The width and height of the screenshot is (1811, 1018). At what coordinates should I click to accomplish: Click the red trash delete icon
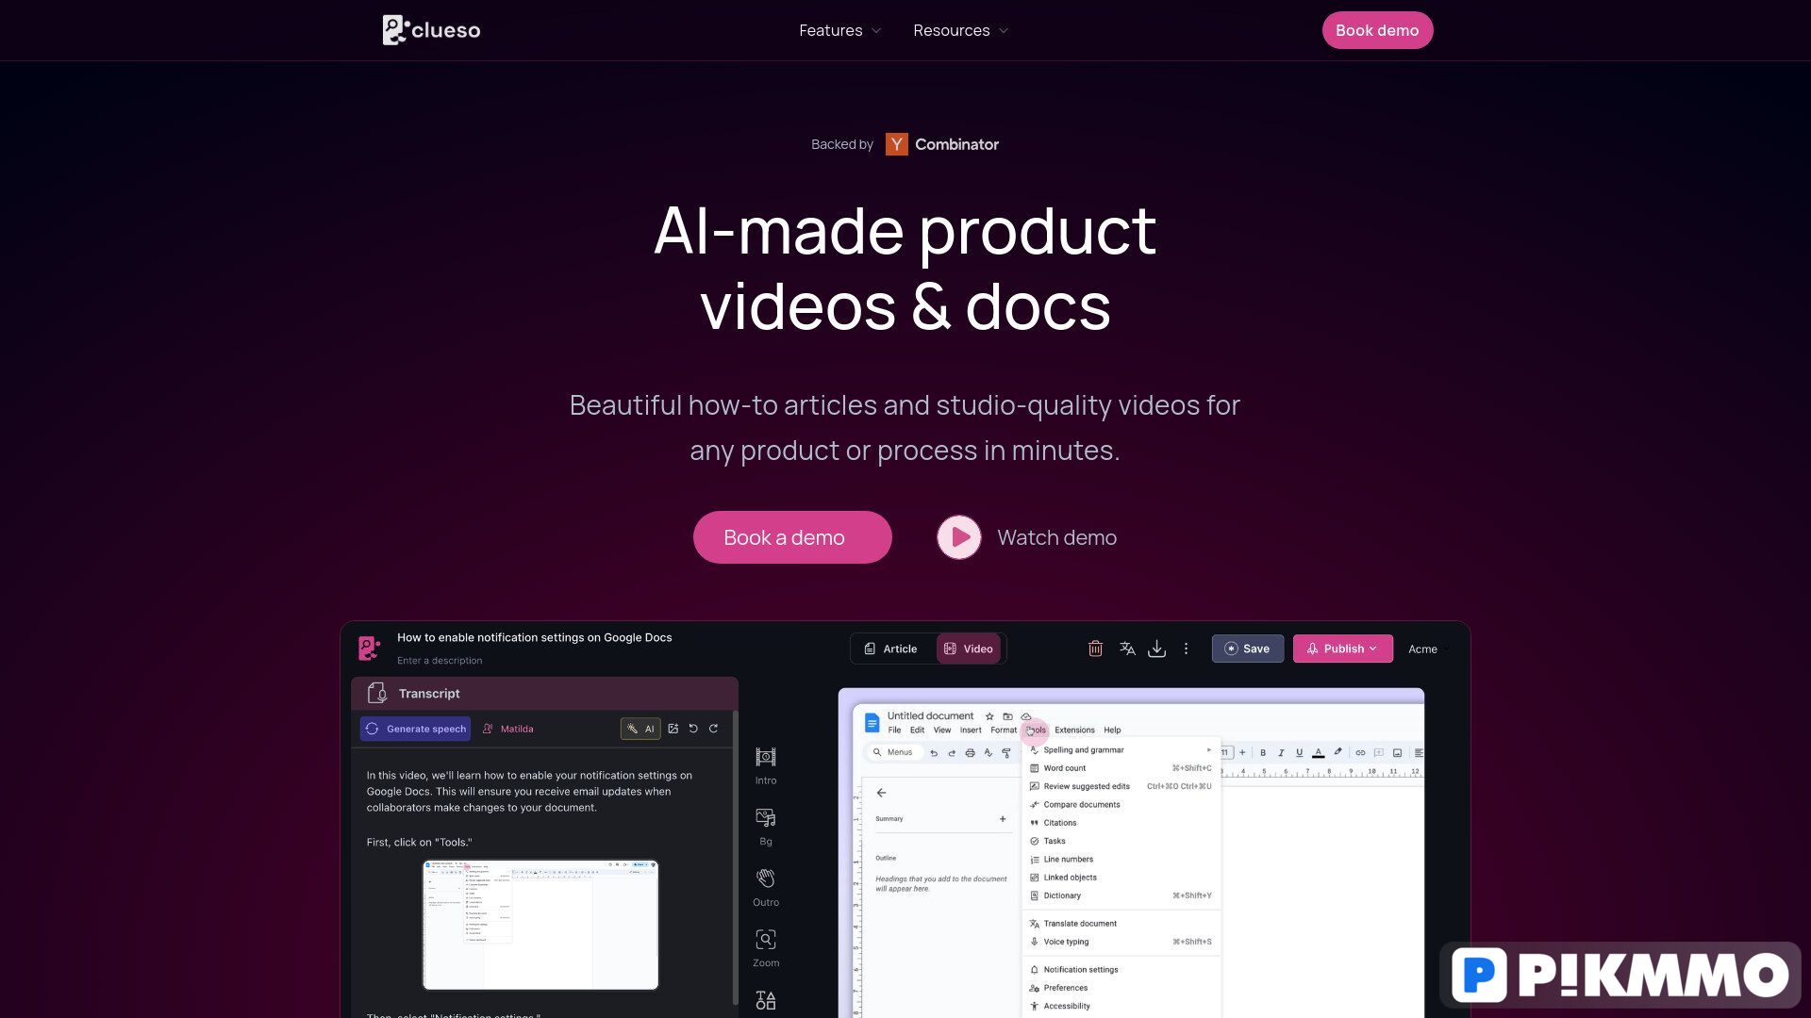1095,649
